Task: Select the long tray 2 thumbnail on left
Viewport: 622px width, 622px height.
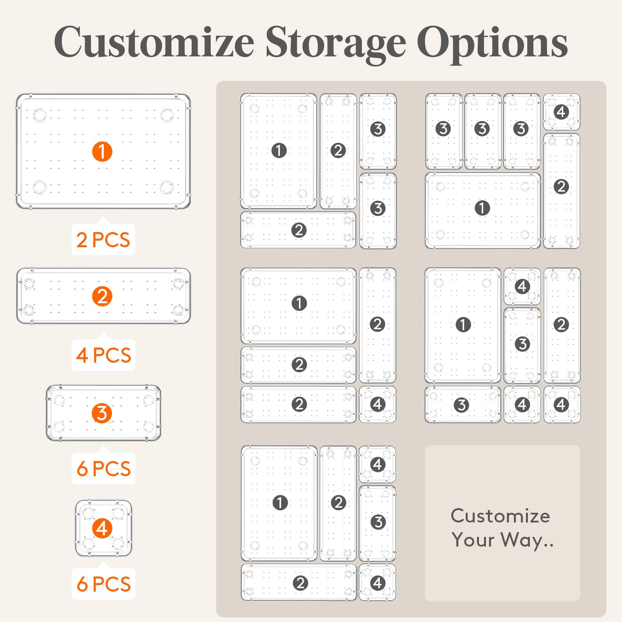Action: 103,296
